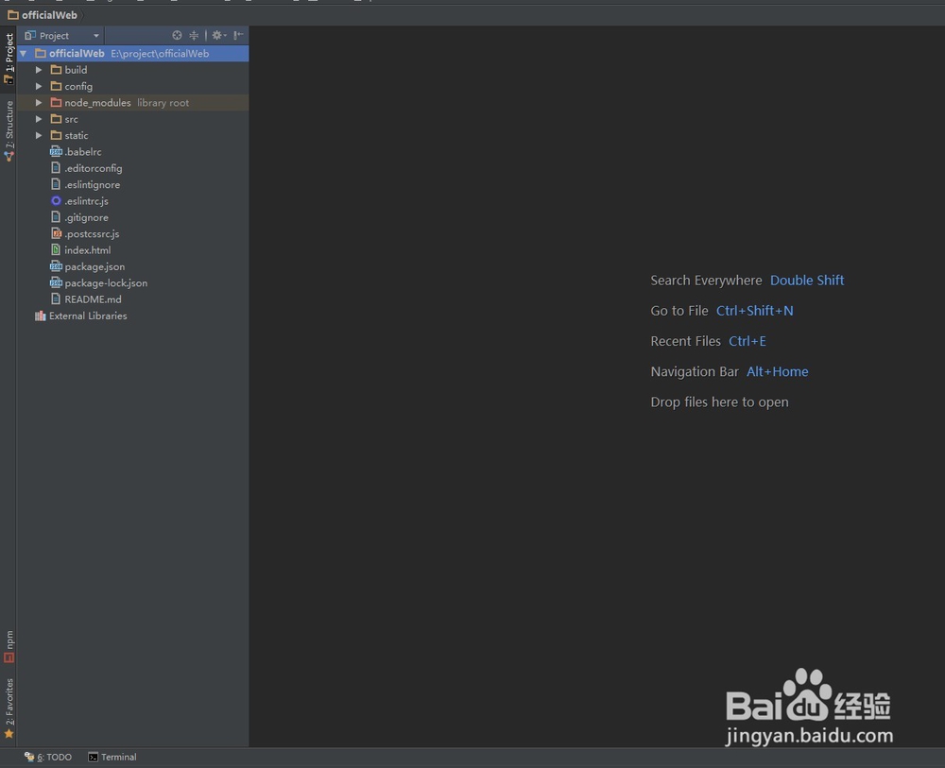Select package.json in the project tree
The height and width of the screenshot is (768, 945).
coord(95,266)
